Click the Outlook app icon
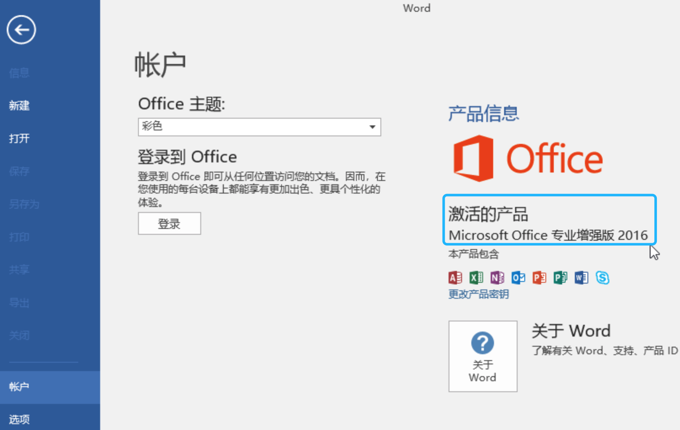680x430 pixels. (518, 278)
